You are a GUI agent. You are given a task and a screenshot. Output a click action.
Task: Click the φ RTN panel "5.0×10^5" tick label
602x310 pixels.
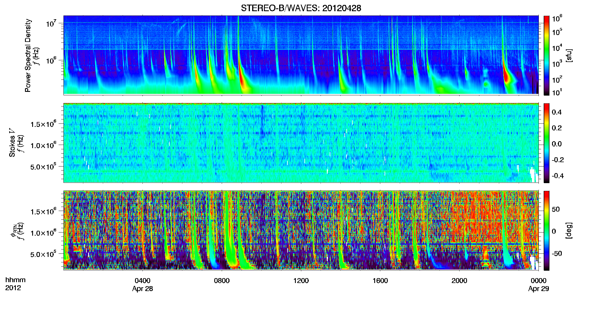tap(43, 254)
